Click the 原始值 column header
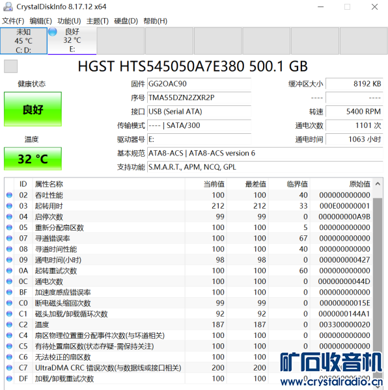This screenshot has height=390, width=388. click(x=341, y=184)
